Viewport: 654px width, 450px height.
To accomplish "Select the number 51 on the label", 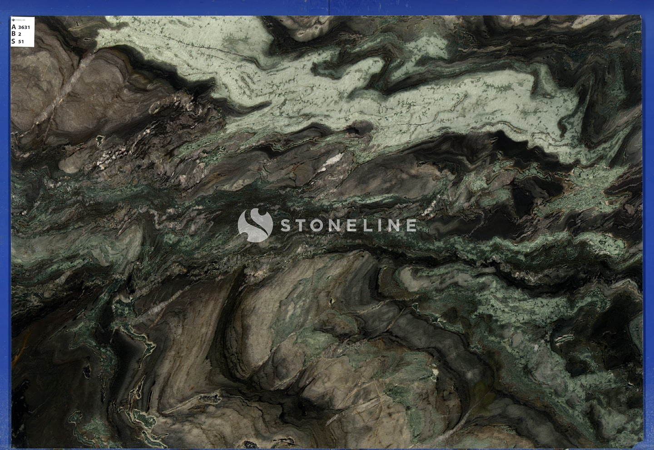I will coord(21,42).
